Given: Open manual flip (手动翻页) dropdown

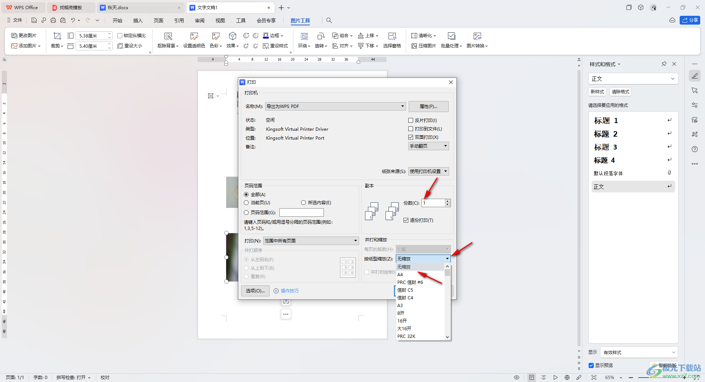Looking at the screenshot, I should 429,146.
